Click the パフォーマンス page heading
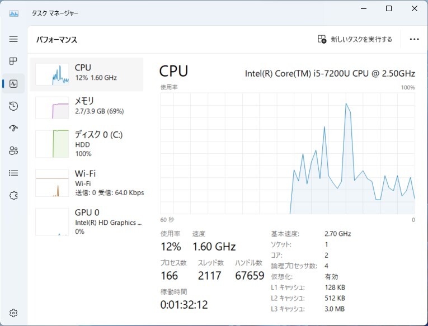This screenshot has width=428, height=326. coord(57,40)
